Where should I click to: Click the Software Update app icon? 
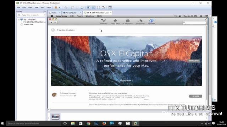[x=54, y=95]
